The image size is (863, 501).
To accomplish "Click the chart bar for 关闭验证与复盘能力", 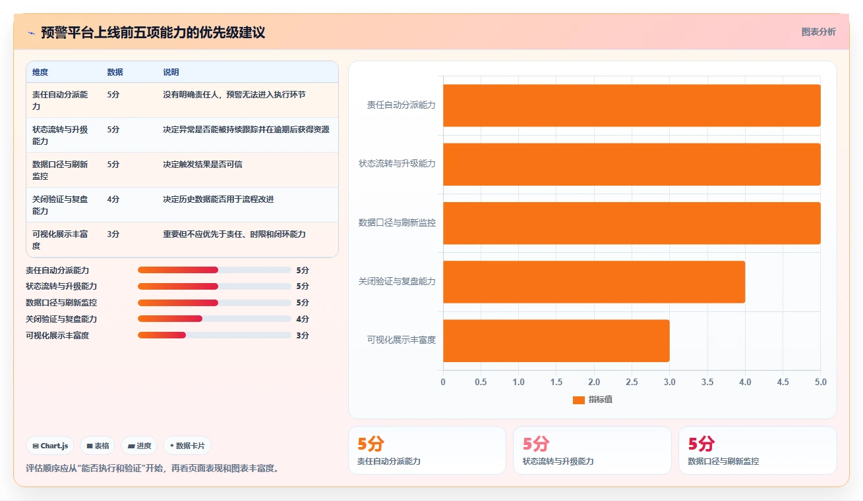I will (594, 282).
